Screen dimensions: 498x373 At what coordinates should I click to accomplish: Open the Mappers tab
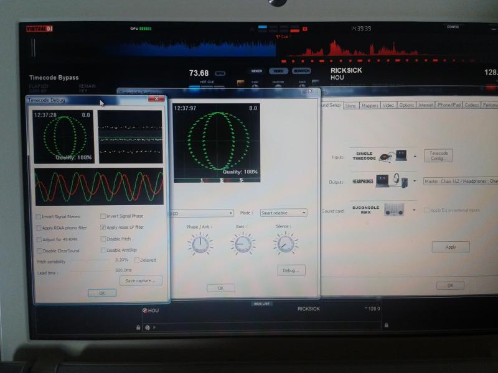click(370, 106)
